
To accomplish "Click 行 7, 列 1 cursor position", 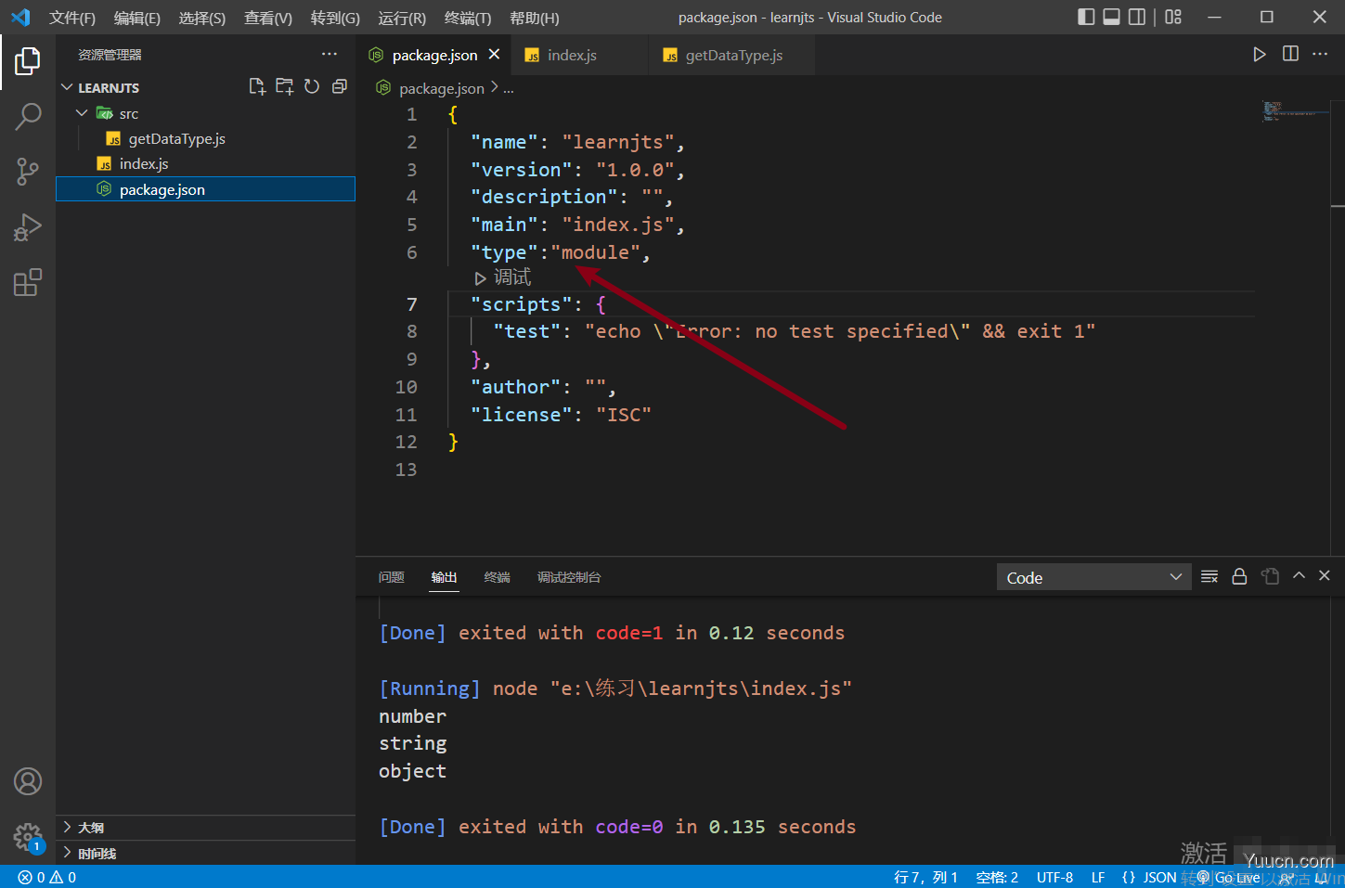I will coord(925,877).
